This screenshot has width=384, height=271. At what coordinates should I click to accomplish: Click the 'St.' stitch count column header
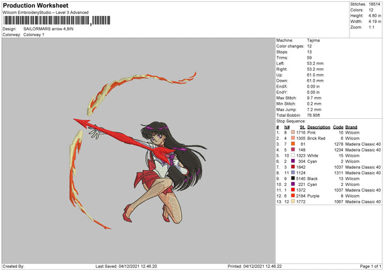303,127
